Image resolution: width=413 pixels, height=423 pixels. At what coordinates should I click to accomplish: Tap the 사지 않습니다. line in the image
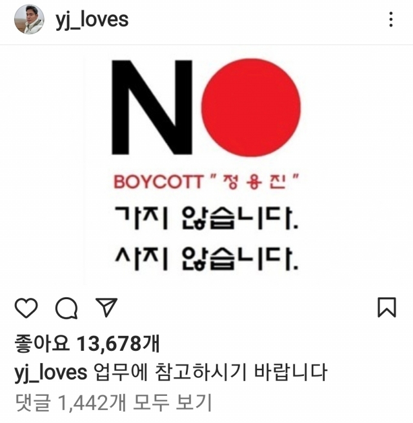tap(206, 259)
